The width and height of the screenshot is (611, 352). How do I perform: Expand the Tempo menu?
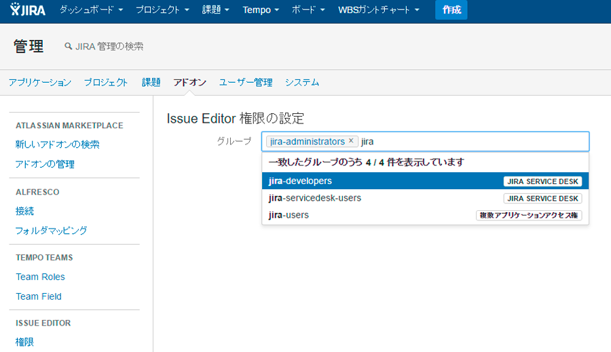[x=261, y=9]
